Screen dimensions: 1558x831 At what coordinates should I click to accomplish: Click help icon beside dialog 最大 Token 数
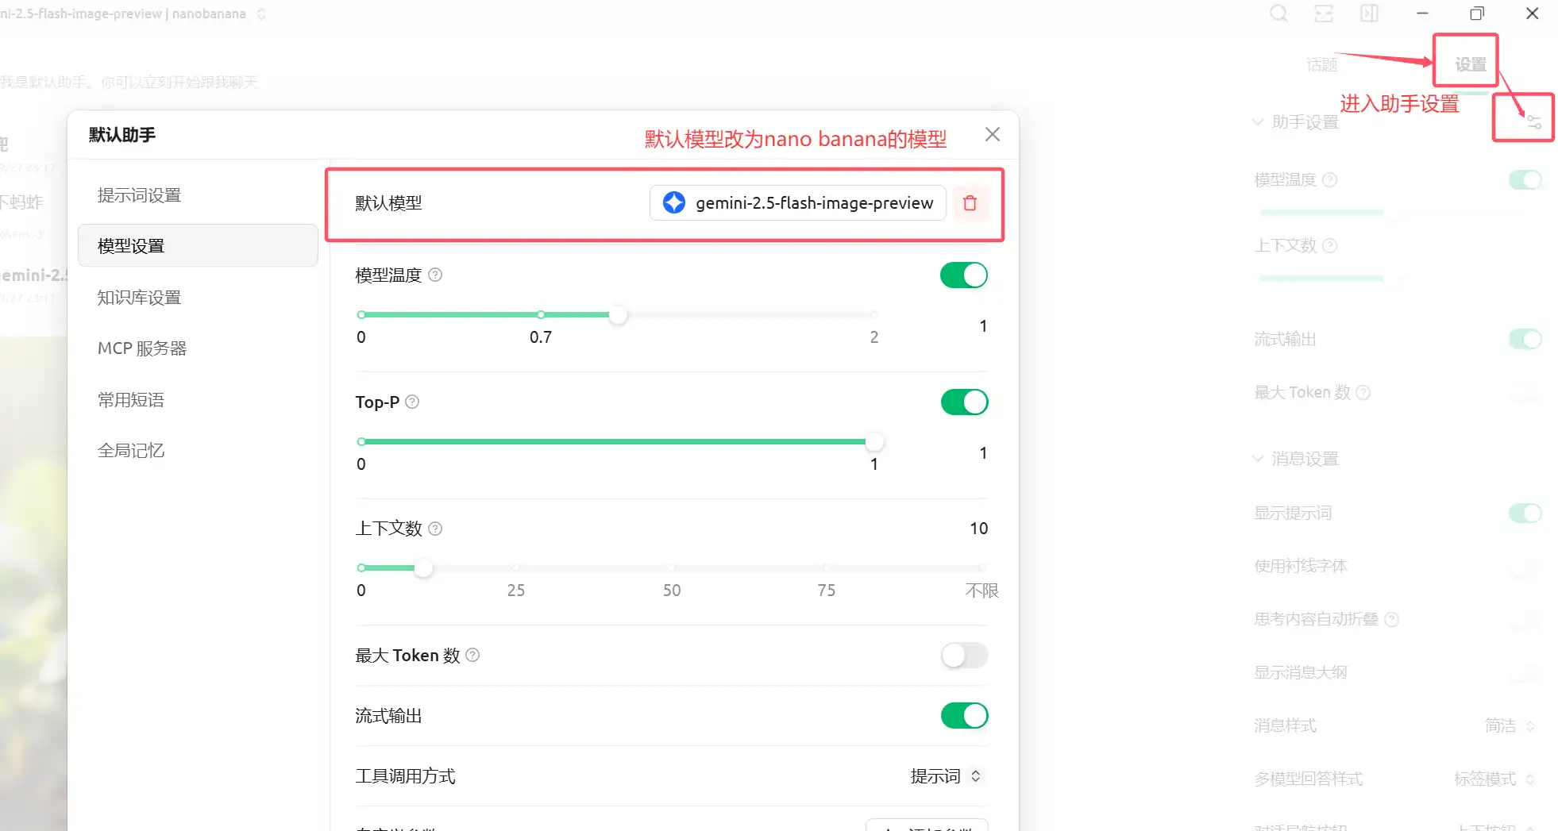(472, 655)
